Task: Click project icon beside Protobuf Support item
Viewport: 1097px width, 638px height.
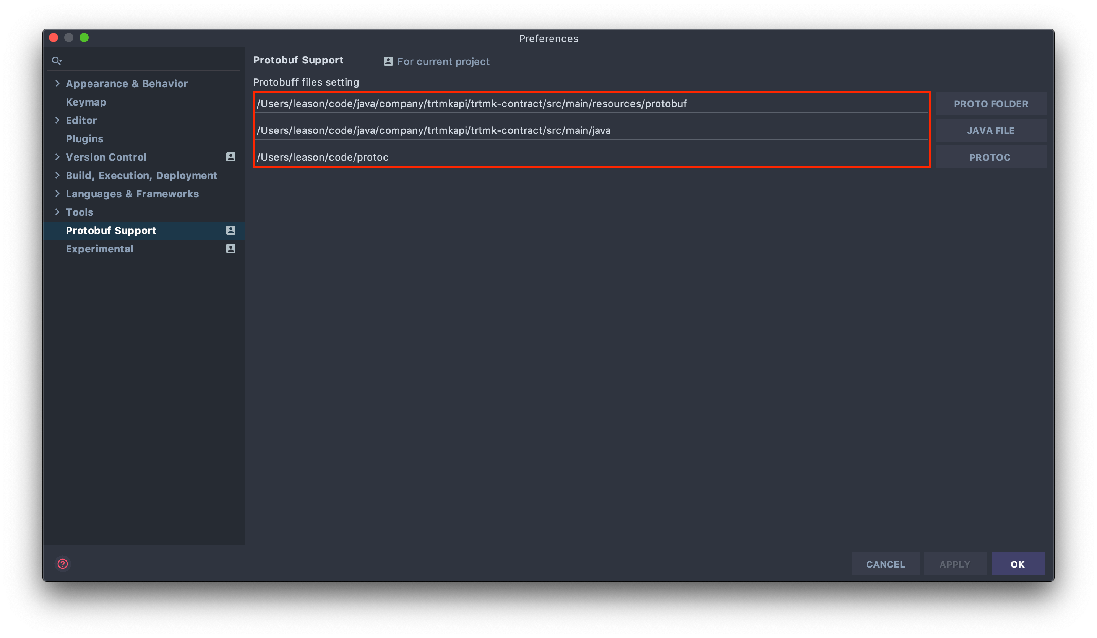Action: pyautogui.click(x=231, y=230)
